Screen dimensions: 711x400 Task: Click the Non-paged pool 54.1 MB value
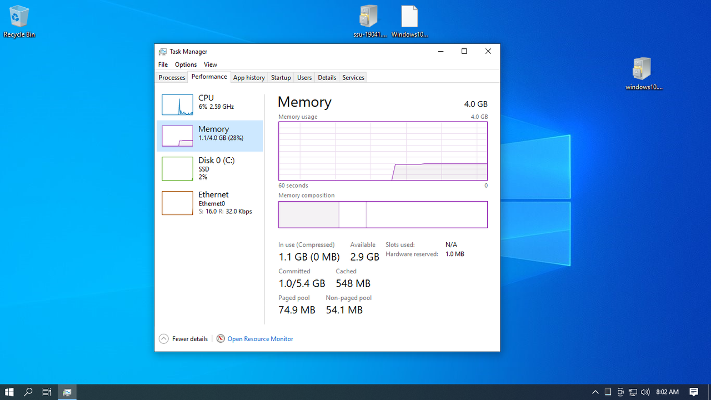344,310
